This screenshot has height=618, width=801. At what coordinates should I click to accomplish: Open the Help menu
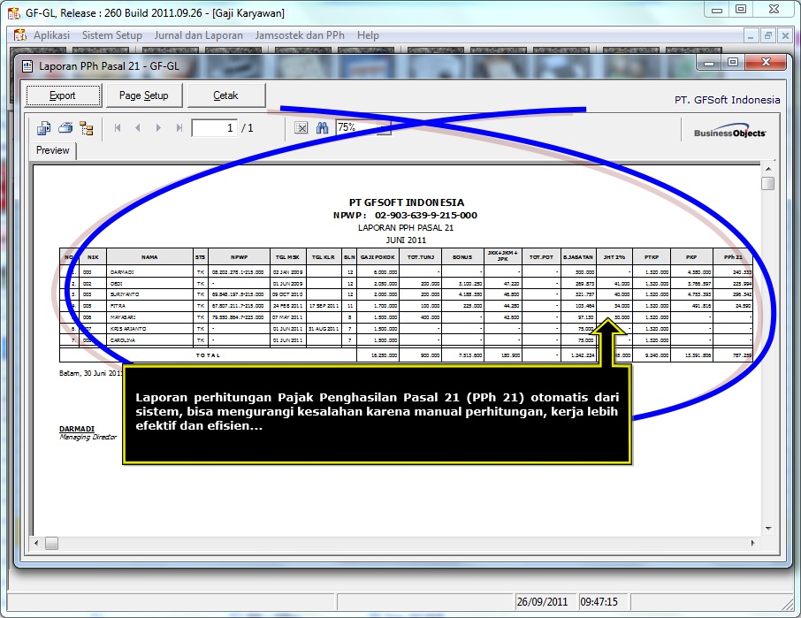(x=368, y=35)
